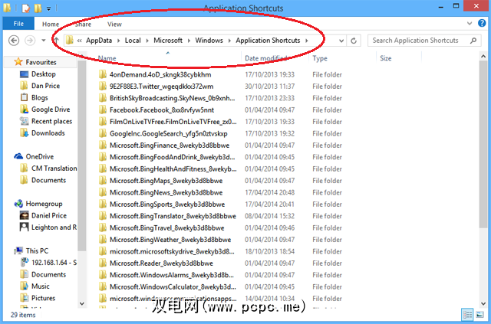
Task: Open the Share ribbon tab
Action: coord(83,24)
